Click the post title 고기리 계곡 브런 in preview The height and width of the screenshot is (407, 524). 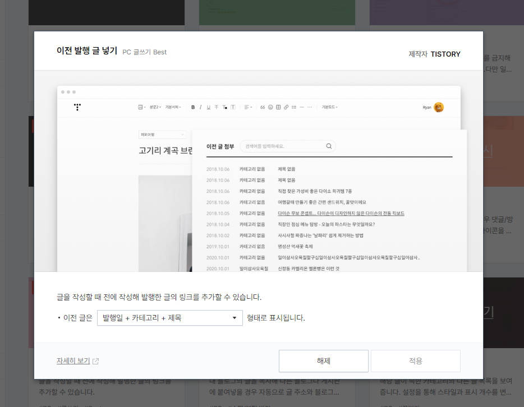166,151
